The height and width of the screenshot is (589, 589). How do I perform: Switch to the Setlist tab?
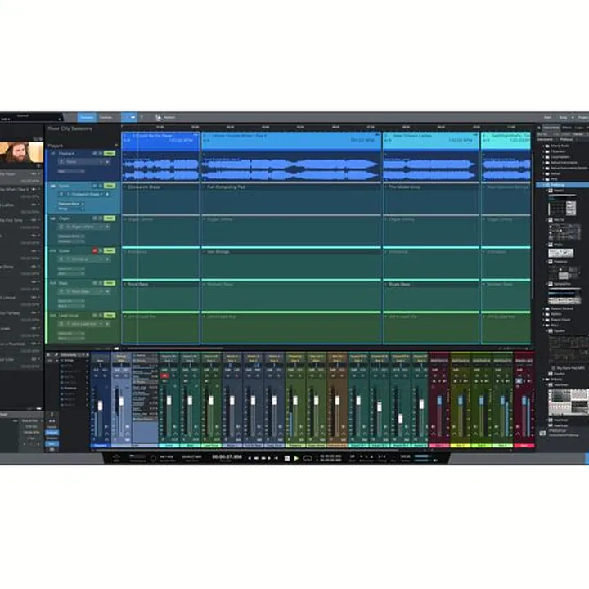[x=87, y=118]
